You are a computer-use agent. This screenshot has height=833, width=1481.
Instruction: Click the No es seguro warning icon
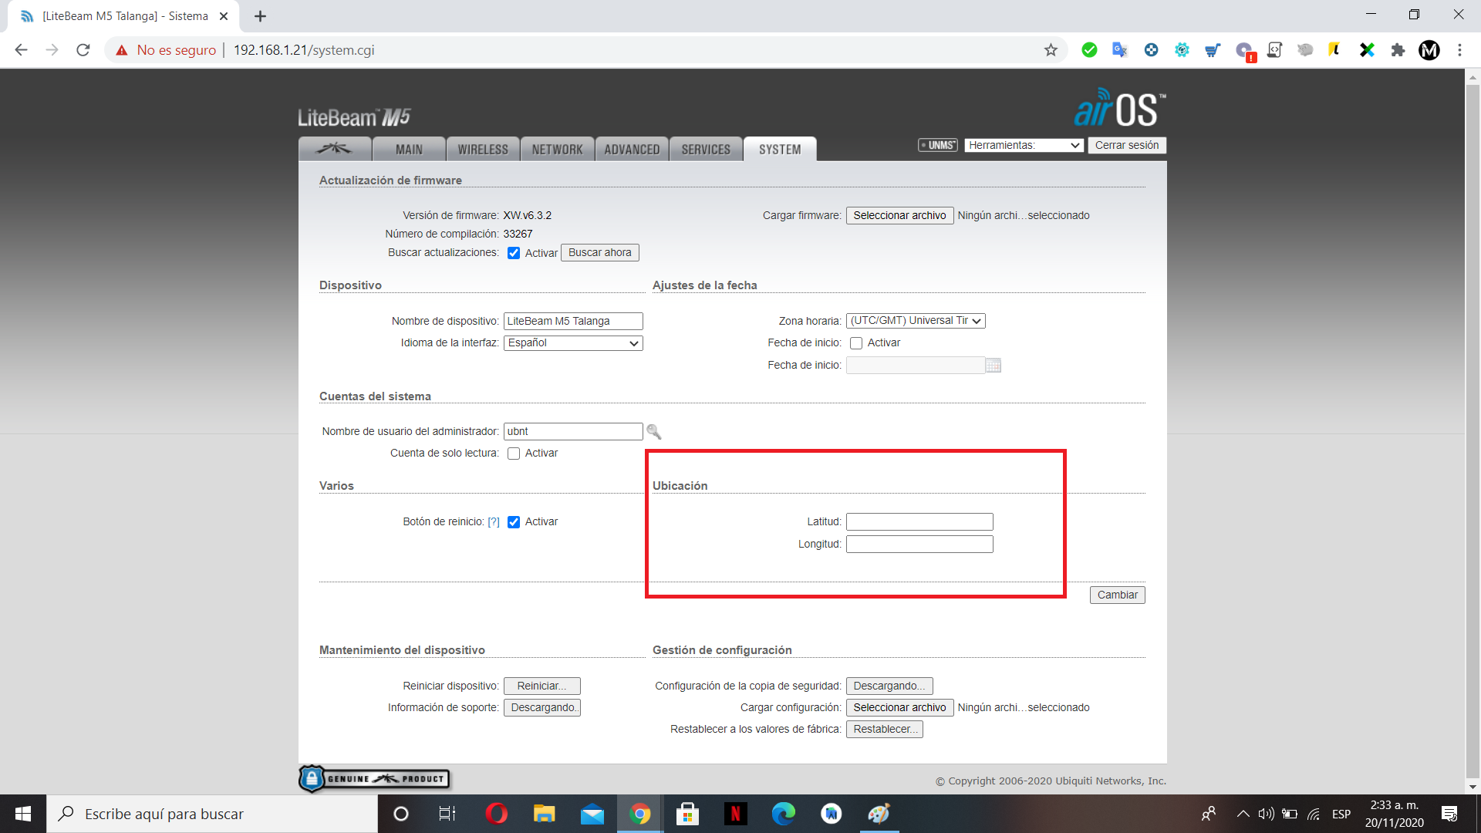click(x=122, y=50)
